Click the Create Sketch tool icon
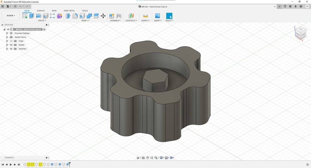 click(25, 16)
